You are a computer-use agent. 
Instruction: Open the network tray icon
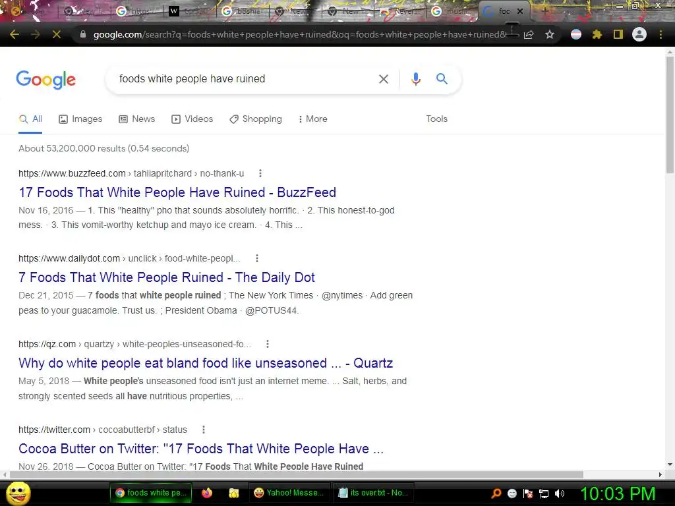point(544,493)
